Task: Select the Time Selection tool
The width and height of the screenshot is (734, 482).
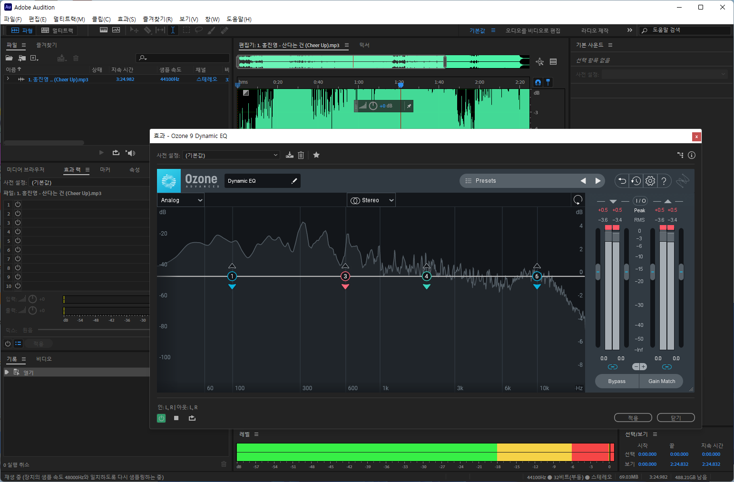Action: point(173,30)
